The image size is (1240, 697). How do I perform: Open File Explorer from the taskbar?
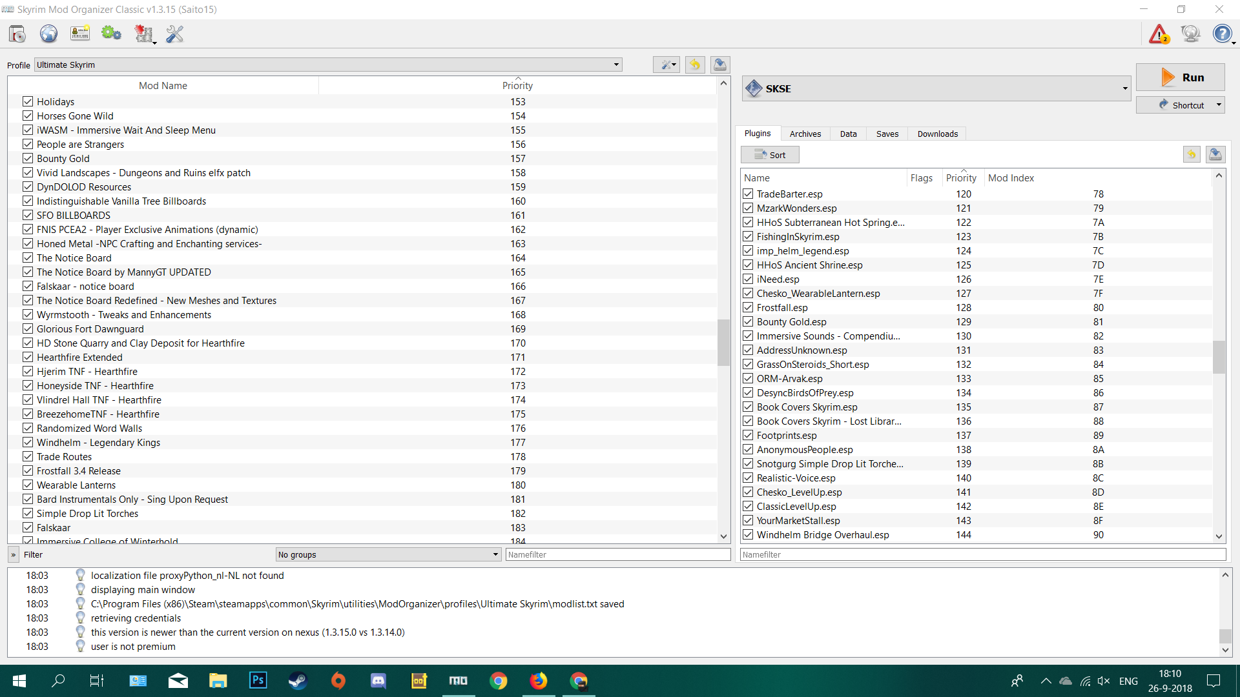[218, 681]
